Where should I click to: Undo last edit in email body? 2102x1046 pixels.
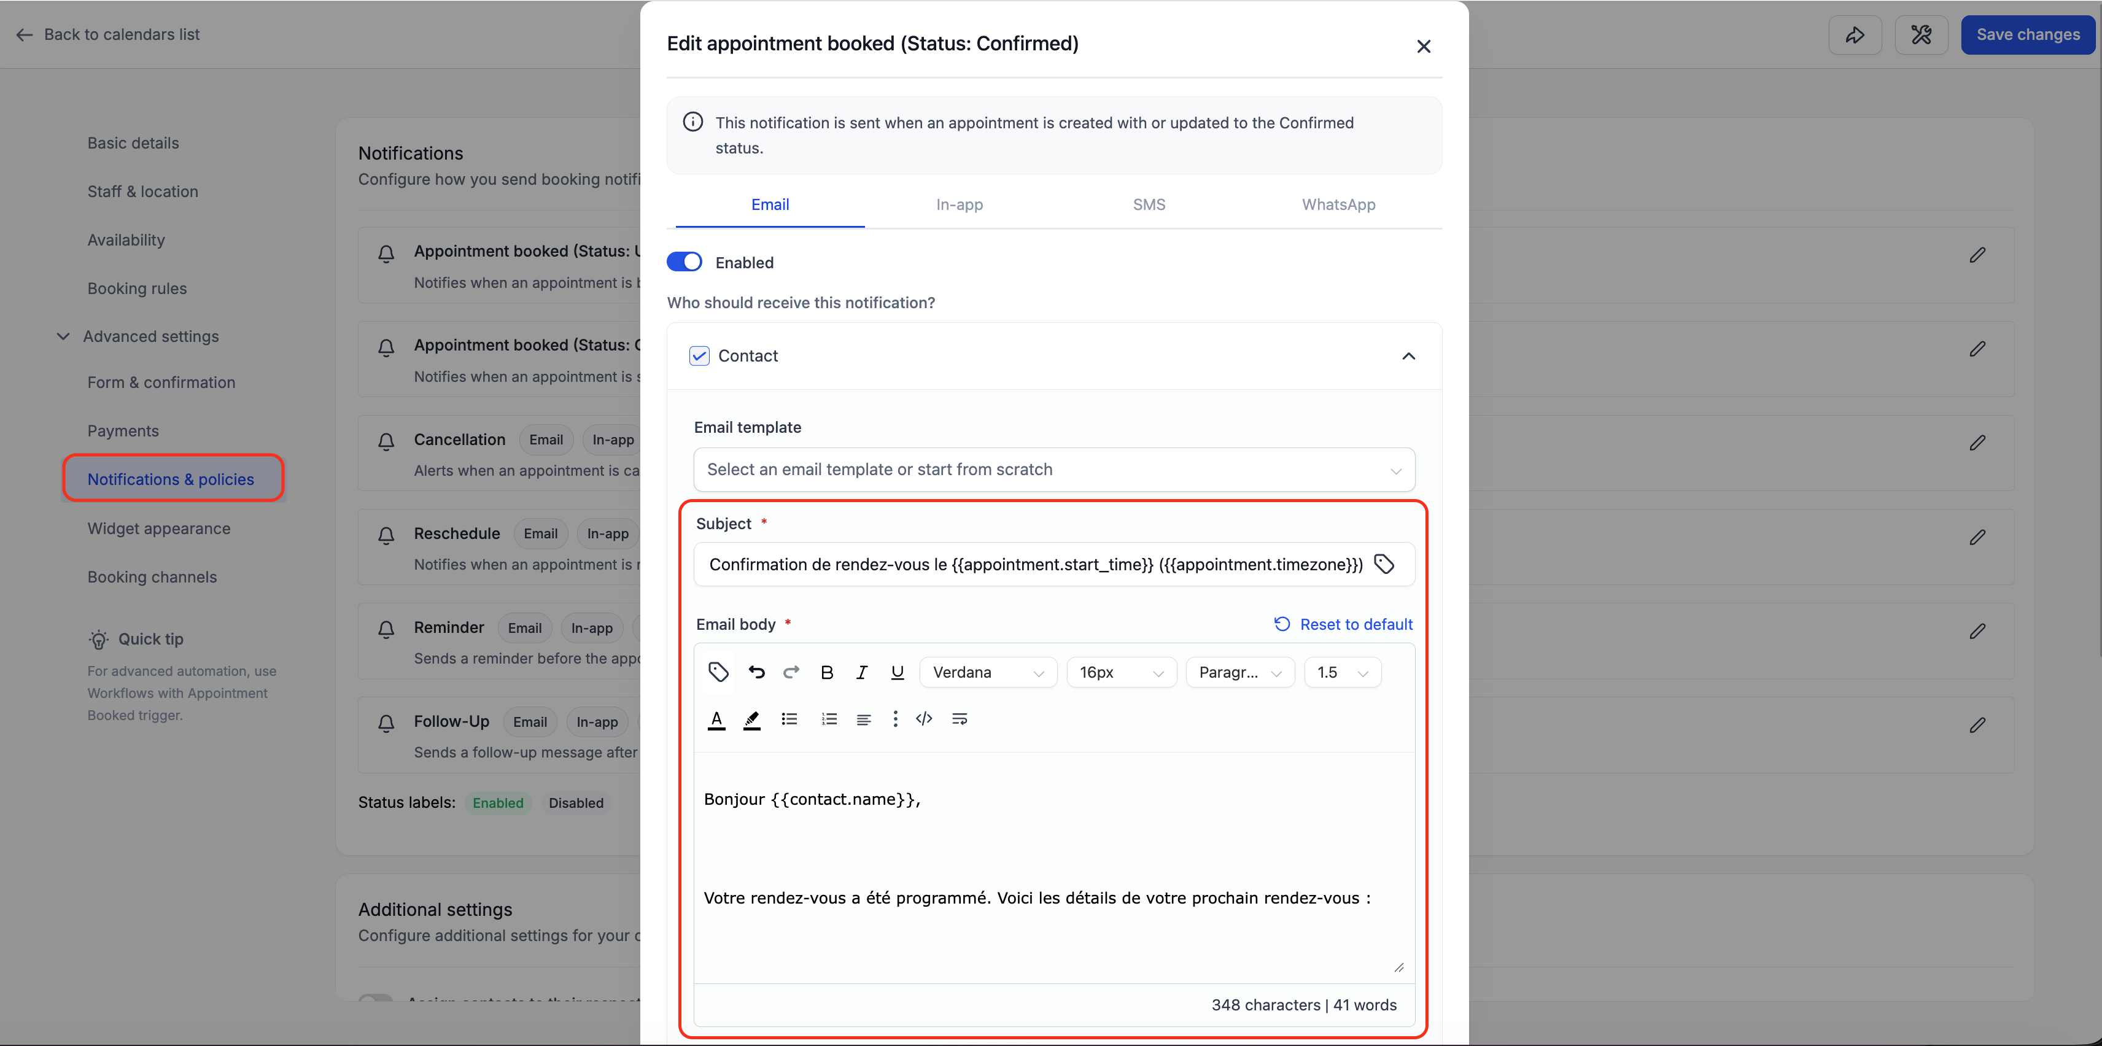(756, 672)
